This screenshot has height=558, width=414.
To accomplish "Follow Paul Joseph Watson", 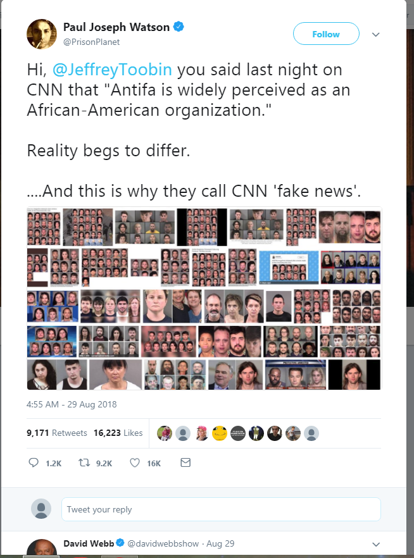I will 326,34.
